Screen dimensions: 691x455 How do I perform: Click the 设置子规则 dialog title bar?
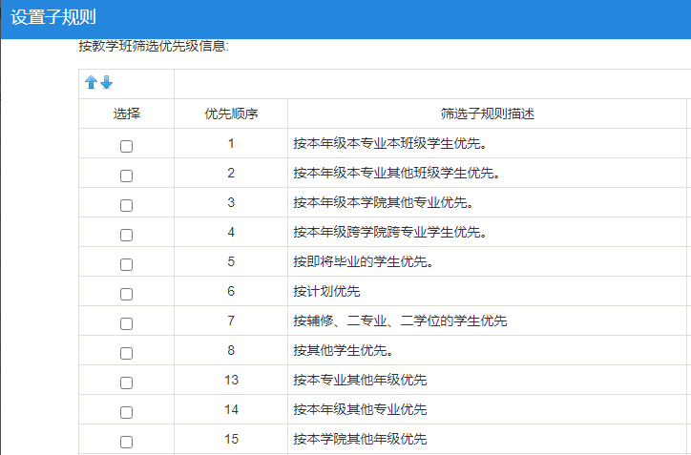[x=345, y=18]
